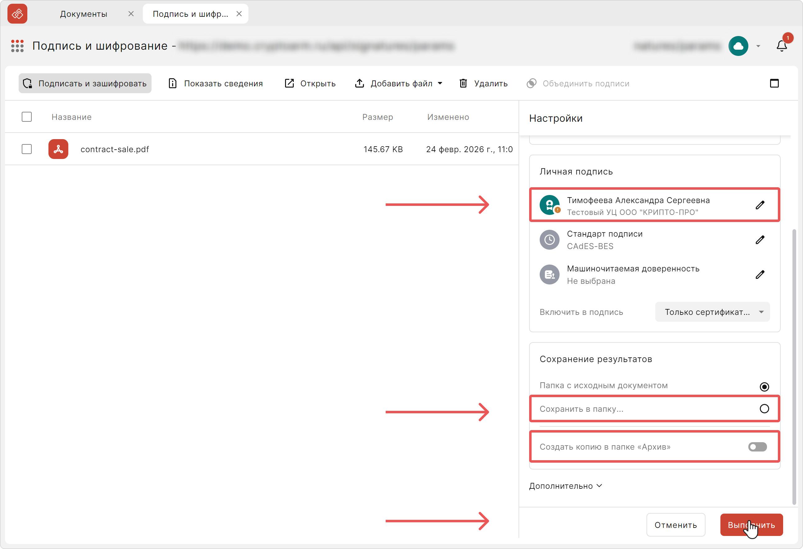Edit the signature standard CAdES-BES

coord(760,240)
